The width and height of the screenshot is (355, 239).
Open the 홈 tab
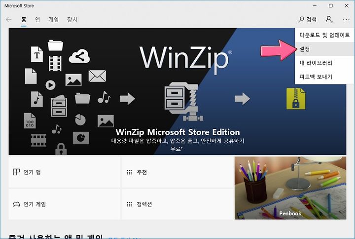(x=24, y=19)
